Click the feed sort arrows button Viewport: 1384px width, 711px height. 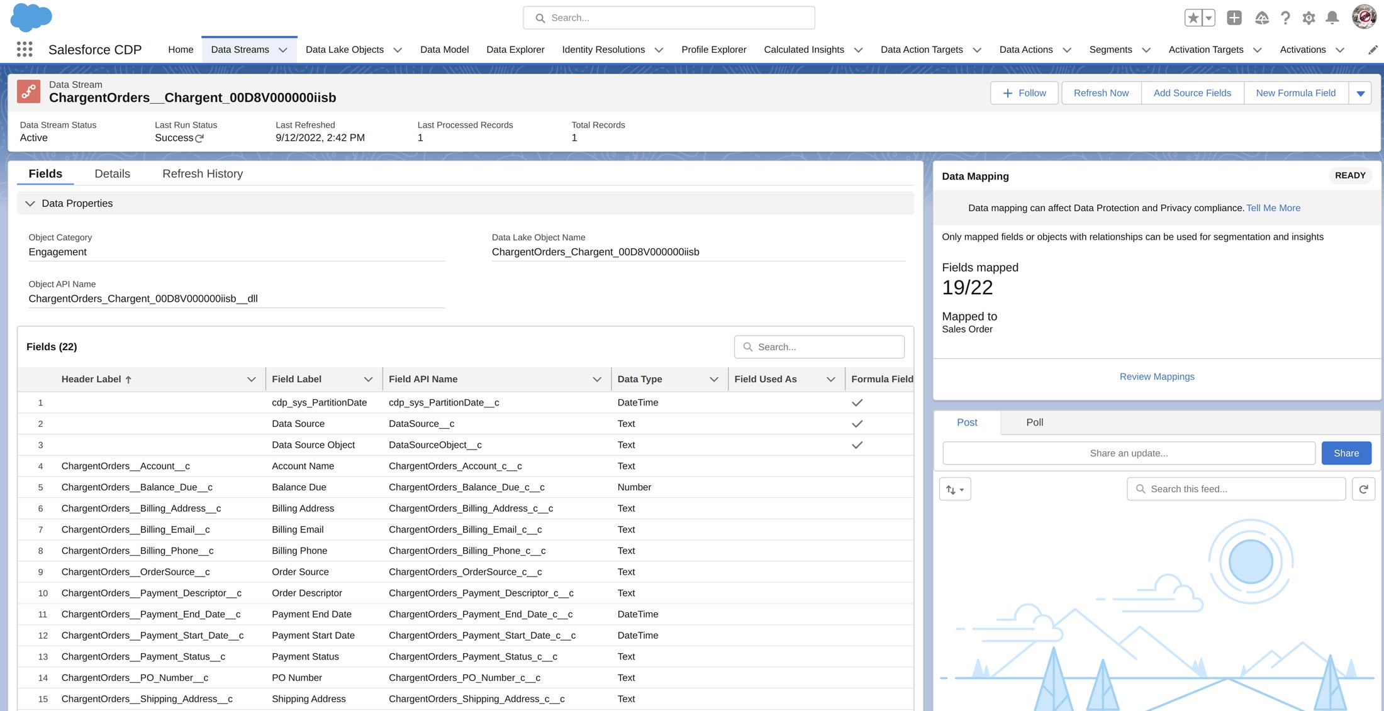tap(955, 489)
